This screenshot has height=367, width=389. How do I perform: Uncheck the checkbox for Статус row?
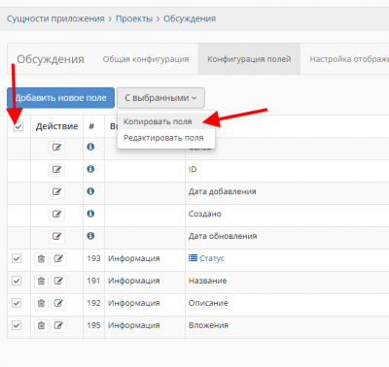(17, 258)
